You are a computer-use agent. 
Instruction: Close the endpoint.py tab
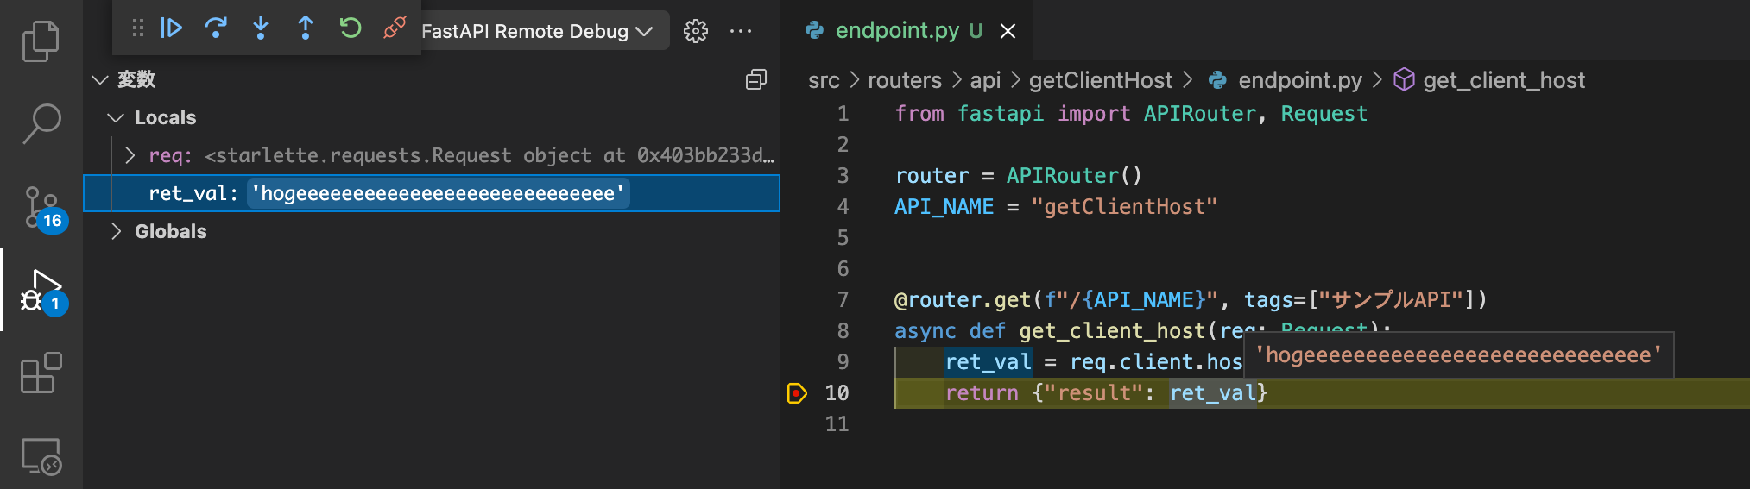point(1008,31)
